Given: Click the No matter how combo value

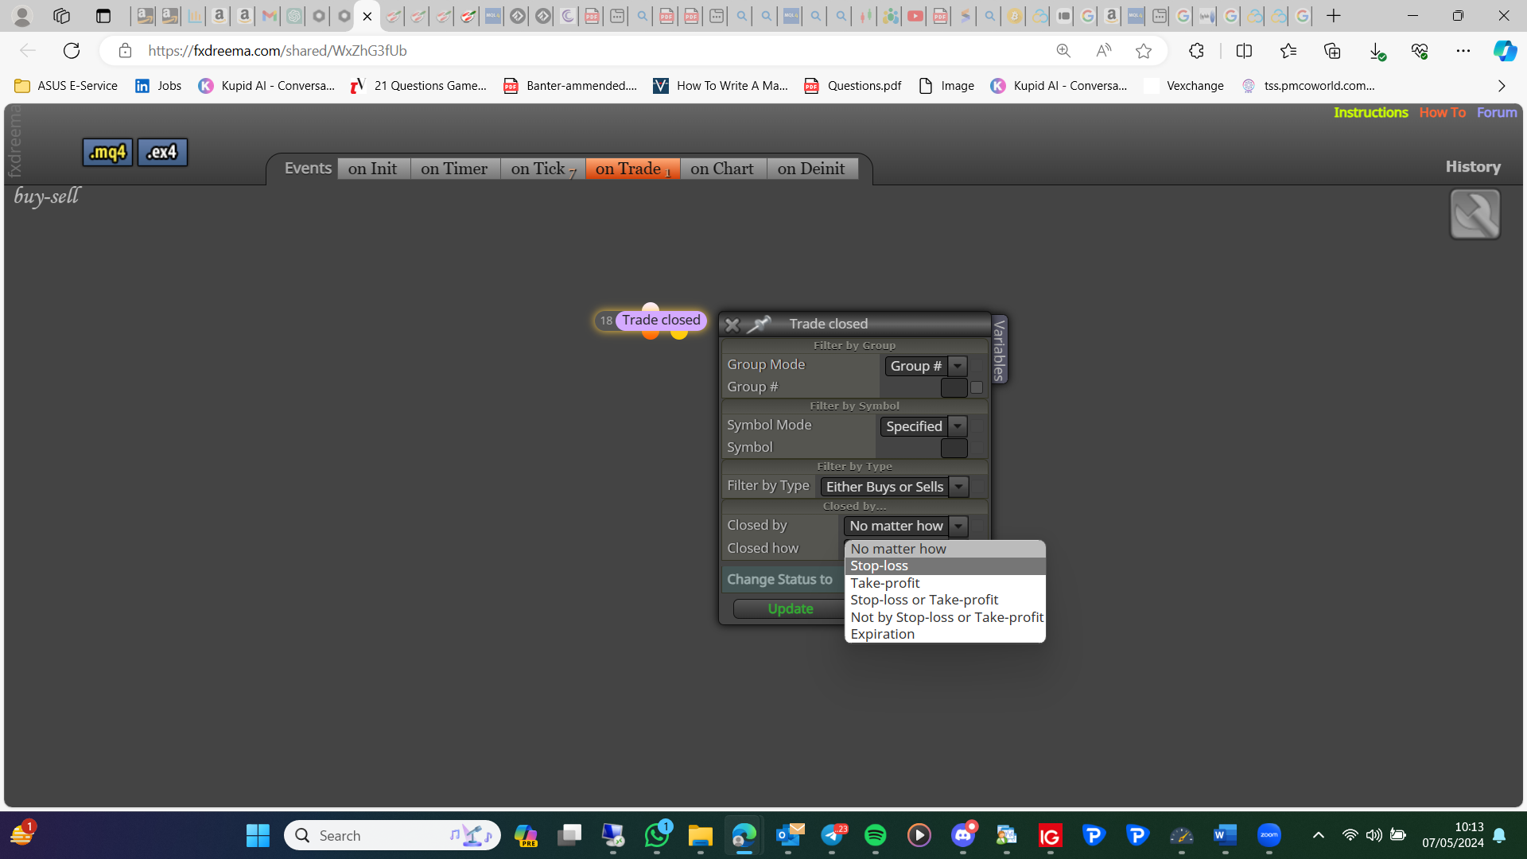Looking at the screenshot, I should pyautogui.click(x=896, y=526).
